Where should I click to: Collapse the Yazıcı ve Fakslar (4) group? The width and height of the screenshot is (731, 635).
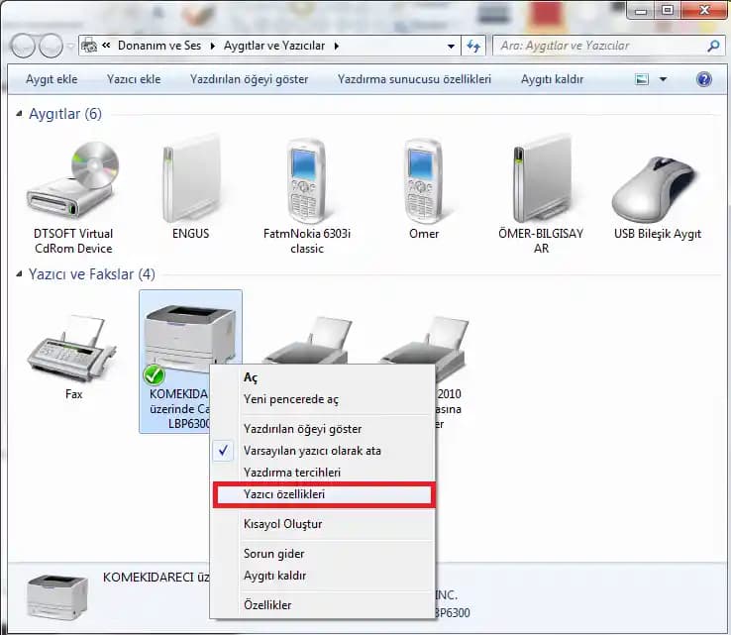point(21,274)
